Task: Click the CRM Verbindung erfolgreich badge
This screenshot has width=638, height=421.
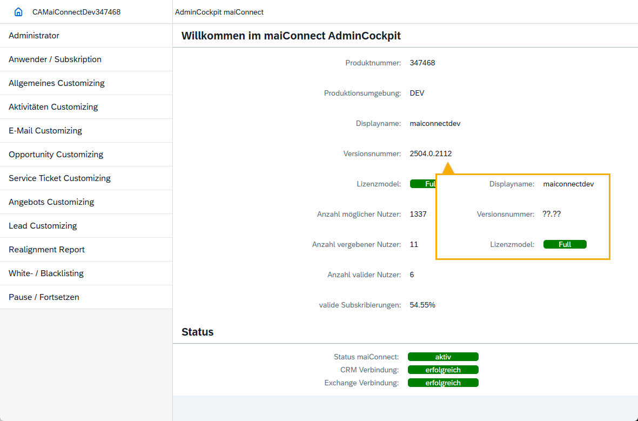Action: pos(443,370)
